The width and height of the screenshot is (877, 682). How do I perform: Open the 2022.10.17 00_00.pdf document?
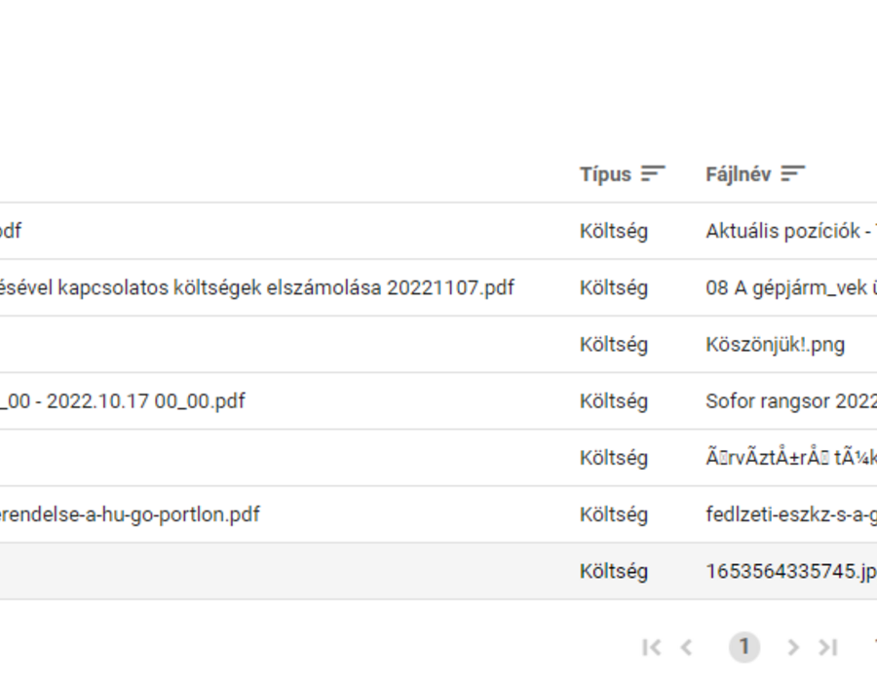123,400
